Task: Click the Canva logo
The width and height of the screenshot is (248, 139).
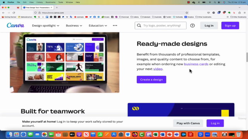Action: click(x=15, y=25)
